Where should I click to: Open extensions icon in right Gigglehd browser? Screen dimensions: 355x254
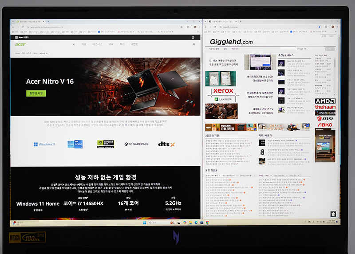click(x=326, y=27)
